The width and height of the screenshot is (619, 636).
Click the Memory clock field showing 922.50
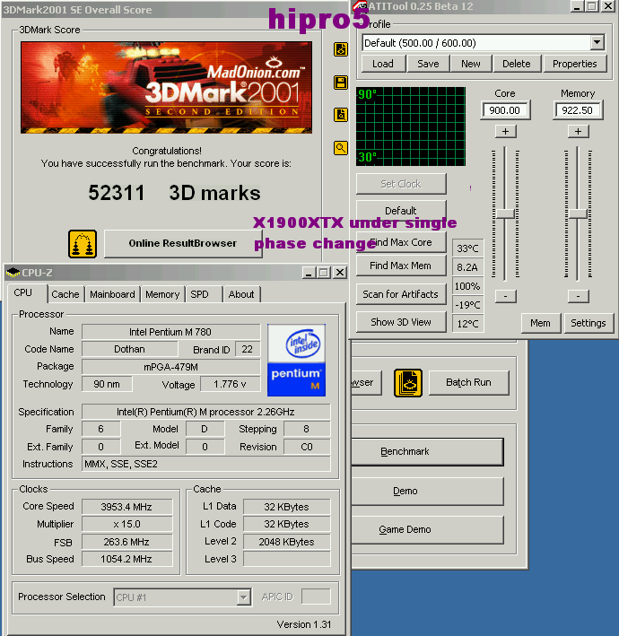pyautogui.click(x=578, y=110)
